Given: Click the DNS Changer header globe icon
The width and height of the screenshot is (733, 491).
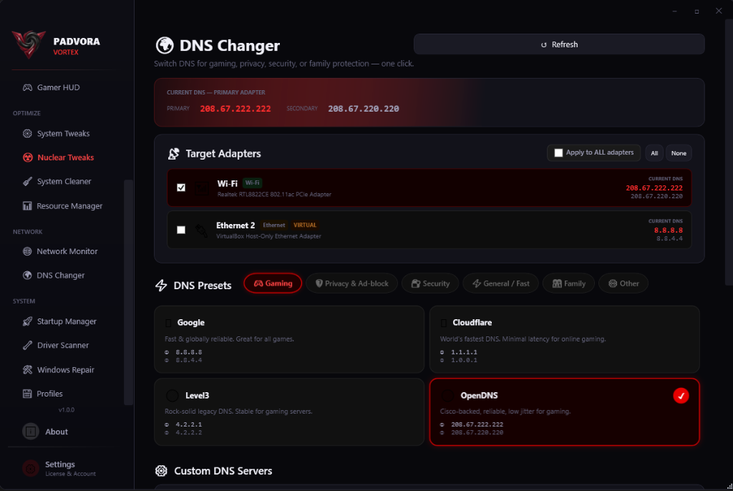Looking at the screenshot, I should click(x=165, y=45).
